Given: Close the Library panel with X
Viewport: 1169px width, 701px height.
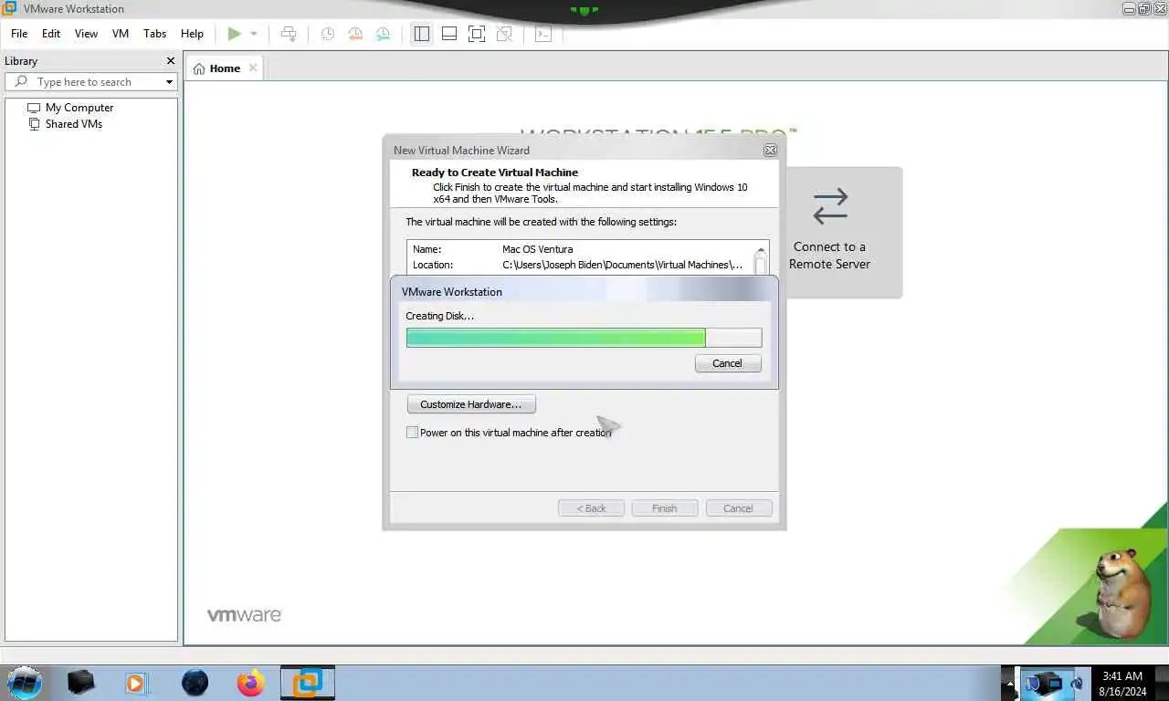Looking at the screenshot, I should (170, 60).
